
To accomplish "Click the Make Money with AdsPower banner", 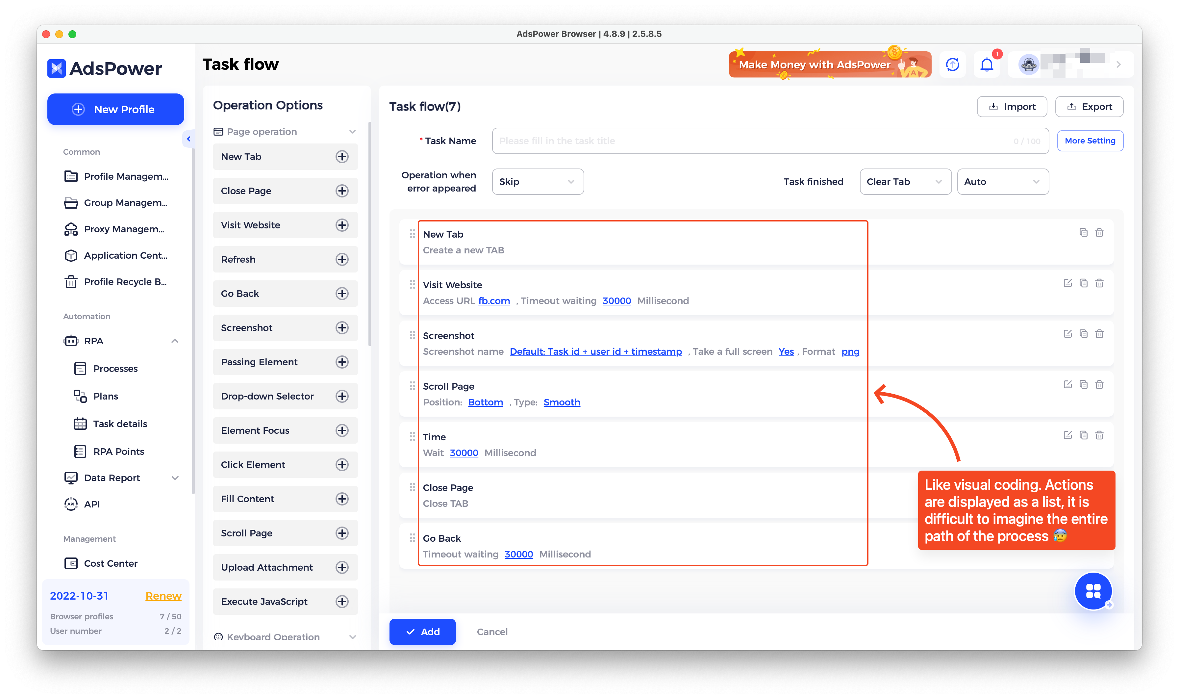I will pyautogui.click(x=830, y=65).
